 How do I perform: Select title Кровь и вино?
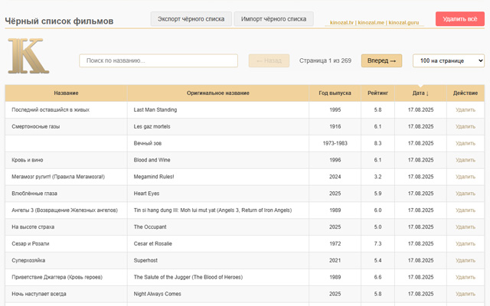point(28,160)
